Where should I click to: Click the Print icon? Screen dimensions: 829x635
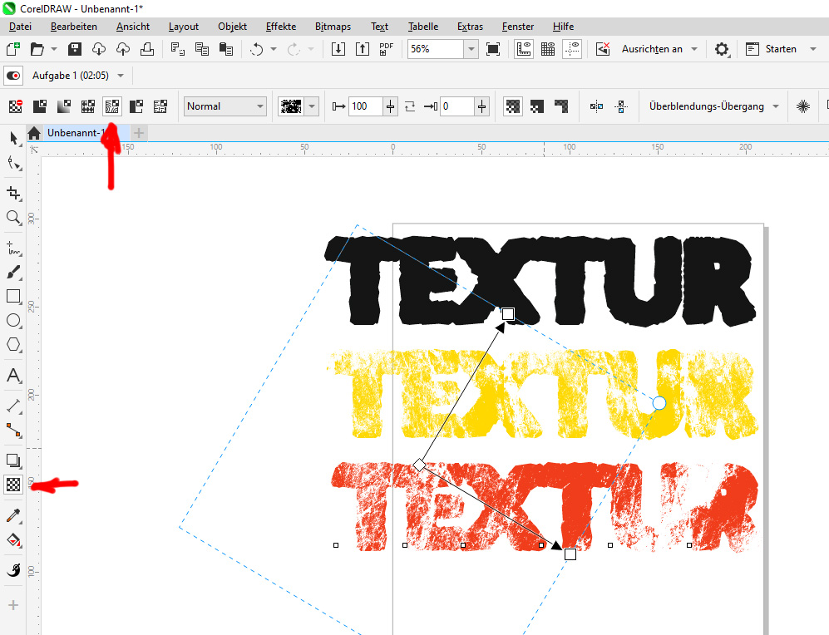pos(147,49)
